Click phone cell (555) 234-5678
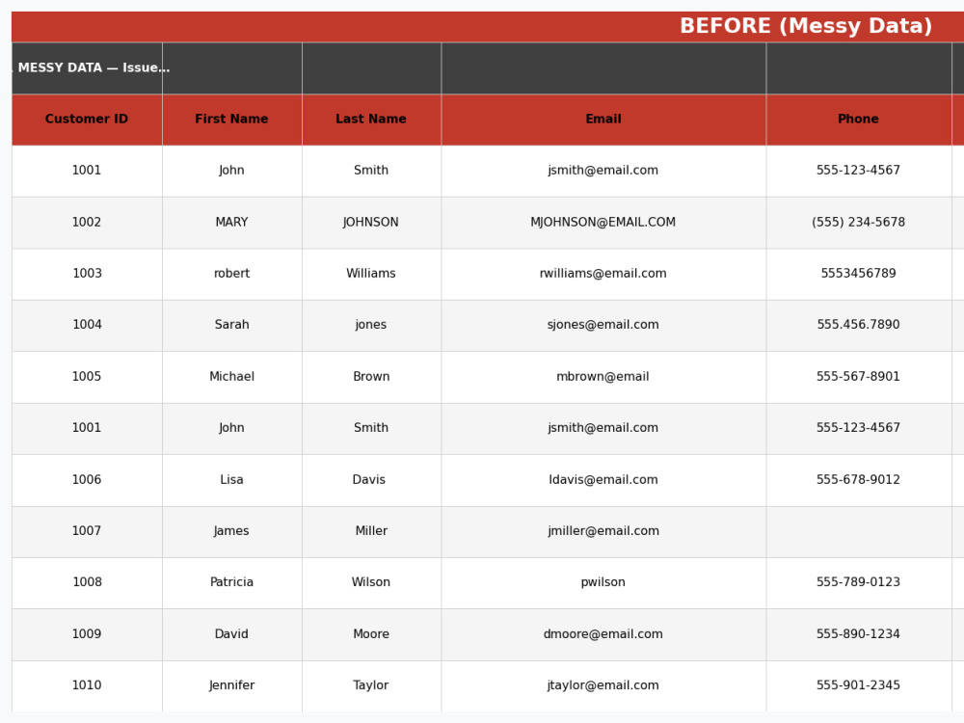The width and height of the screenshot is (964, 723). pyautogui.click(x=858, y=223)
